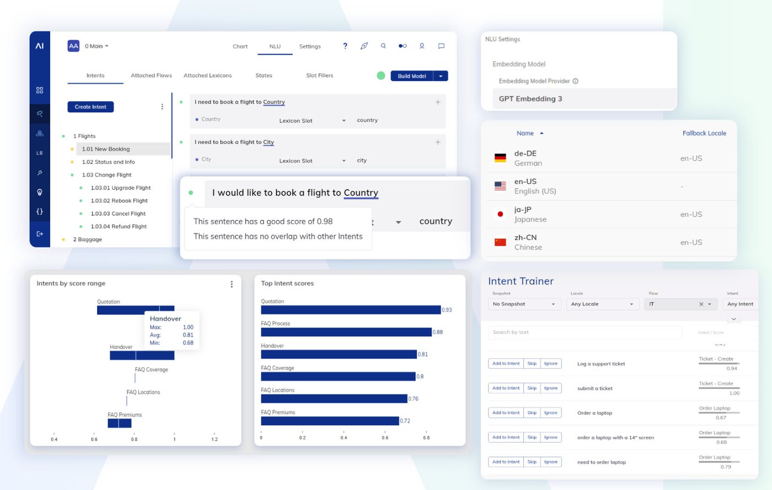This screenshot has height=490, width=772.
Task: Click the plus icon on the Country sentence row
Action: coord(438,102)
